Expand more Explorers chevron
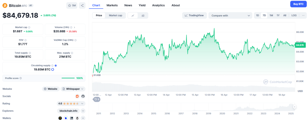 [x=83, y=111]
